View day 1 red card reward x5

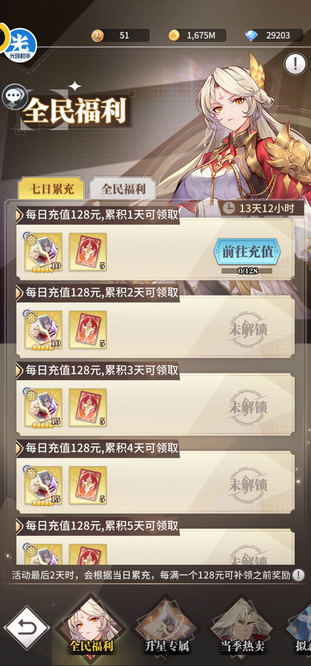[x=88, y=252]
